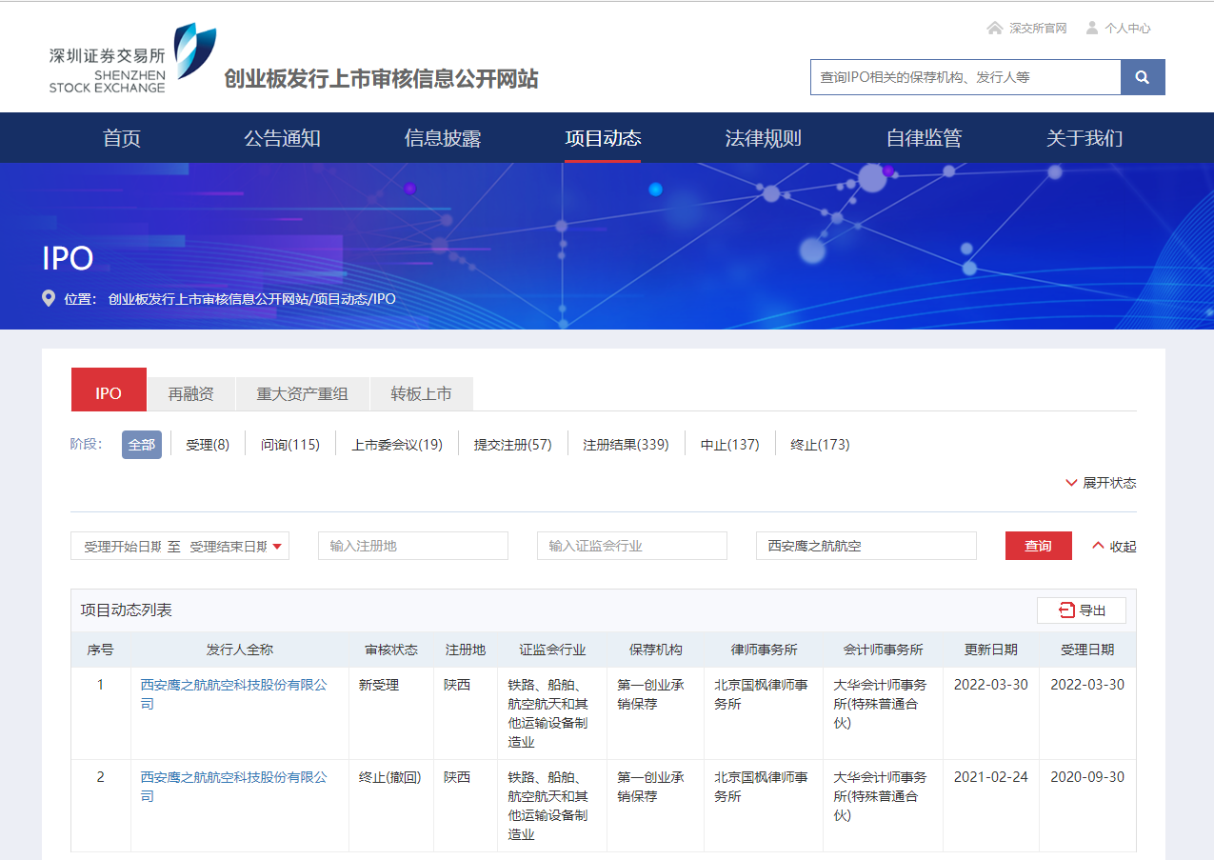The width and height of the screenshot is (1214, 860).
Task: Click the magnifier search icon button
Action: [x=1143, y=77]
